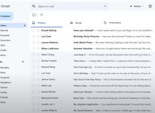Check the 'Have you noticed?' email checkbox
Viewport: 155px width, 113px height.
coord(34,30)
